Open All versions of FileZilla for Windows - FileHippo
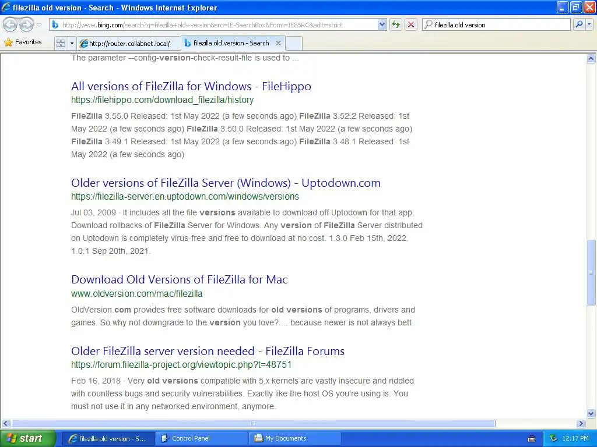 191,86
